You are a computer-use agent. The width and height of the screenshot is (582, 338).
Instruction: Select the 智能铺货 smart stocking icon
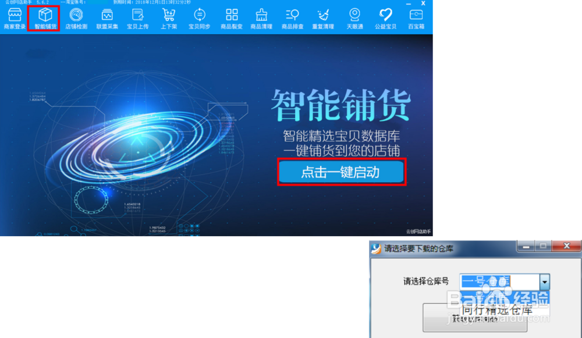(x=45, y=19)
